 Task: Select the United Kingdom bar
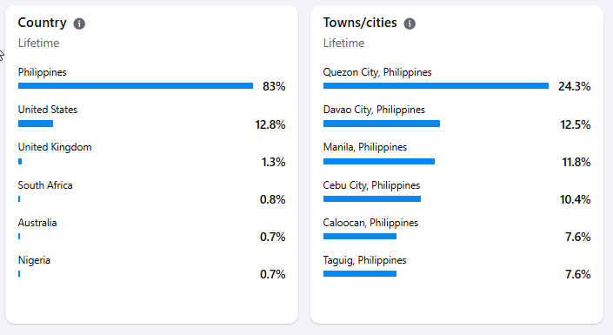coord(20,161)
